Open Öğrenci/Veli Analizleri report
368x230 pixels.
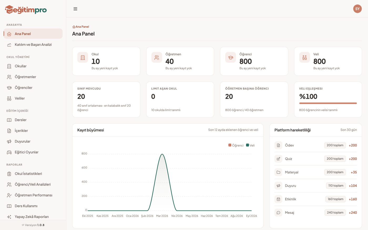(x=33, y=184)
